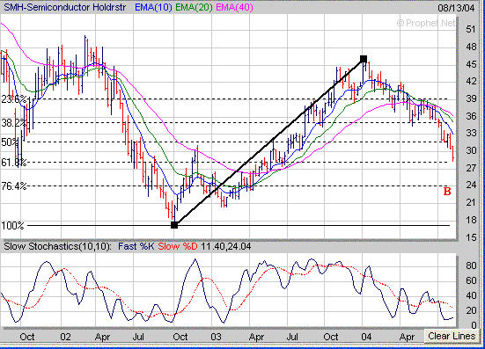Click the 38.2% retracement level label
Image resolution: width=485 pixels, height=349 pixels.
point(13,123)
